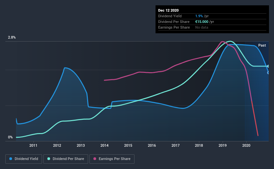Click the Dividend Yield peak near 2012

65,68
